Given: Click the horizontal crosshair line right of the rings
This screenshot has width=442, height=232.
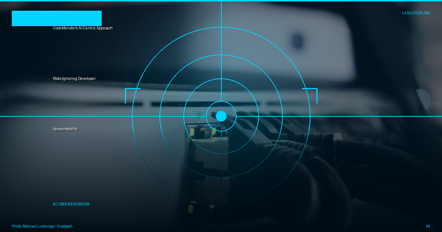Looking at the screenshot, I should point(376,116).
